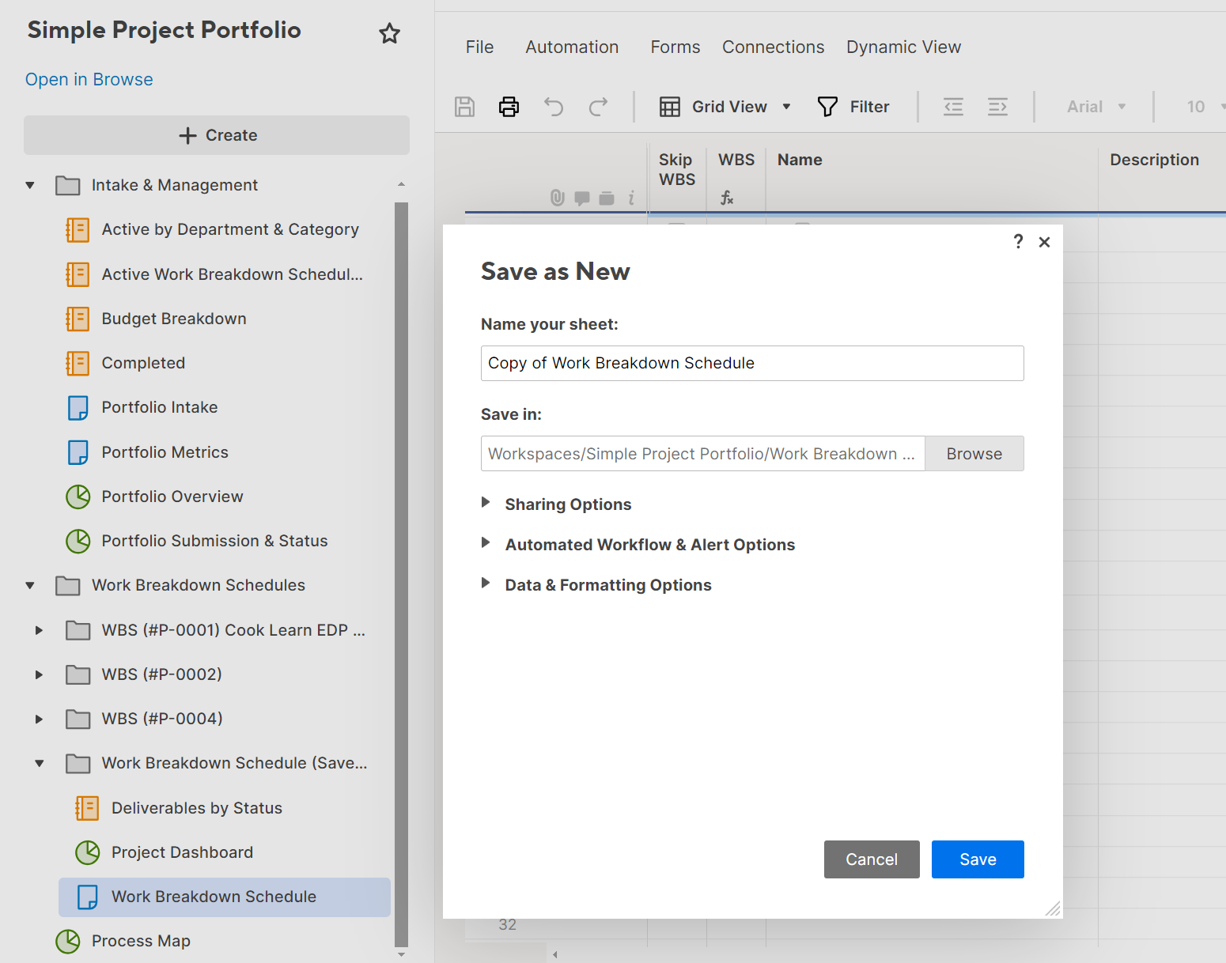Screen dimensions: 1226x963
Task: Expand the WBS (#P-0001) Cook Learn EDP folder
Action: [39, 630]
